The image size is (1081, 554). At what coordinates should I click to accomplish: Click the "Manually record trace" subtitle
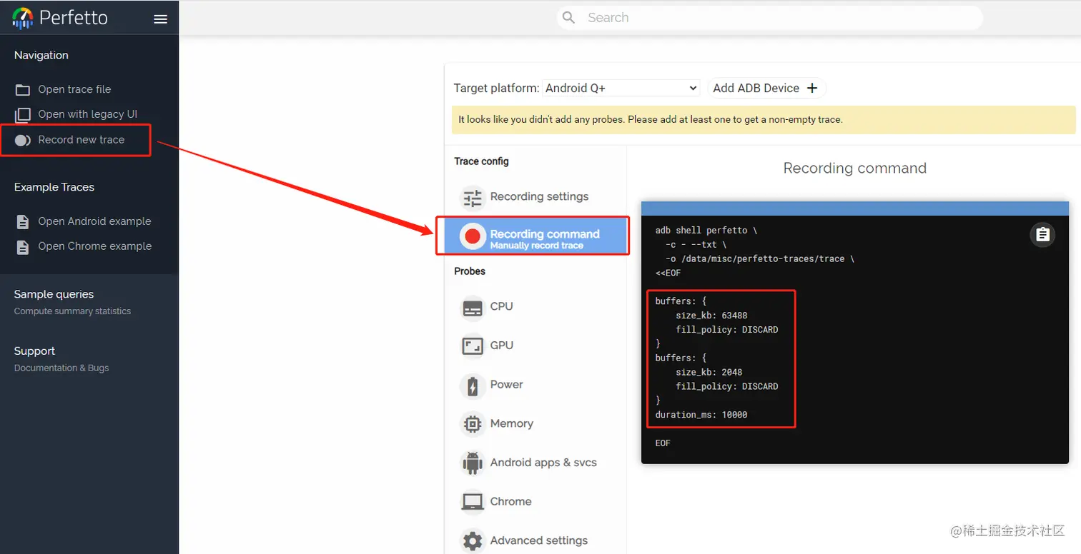(537, 246)
